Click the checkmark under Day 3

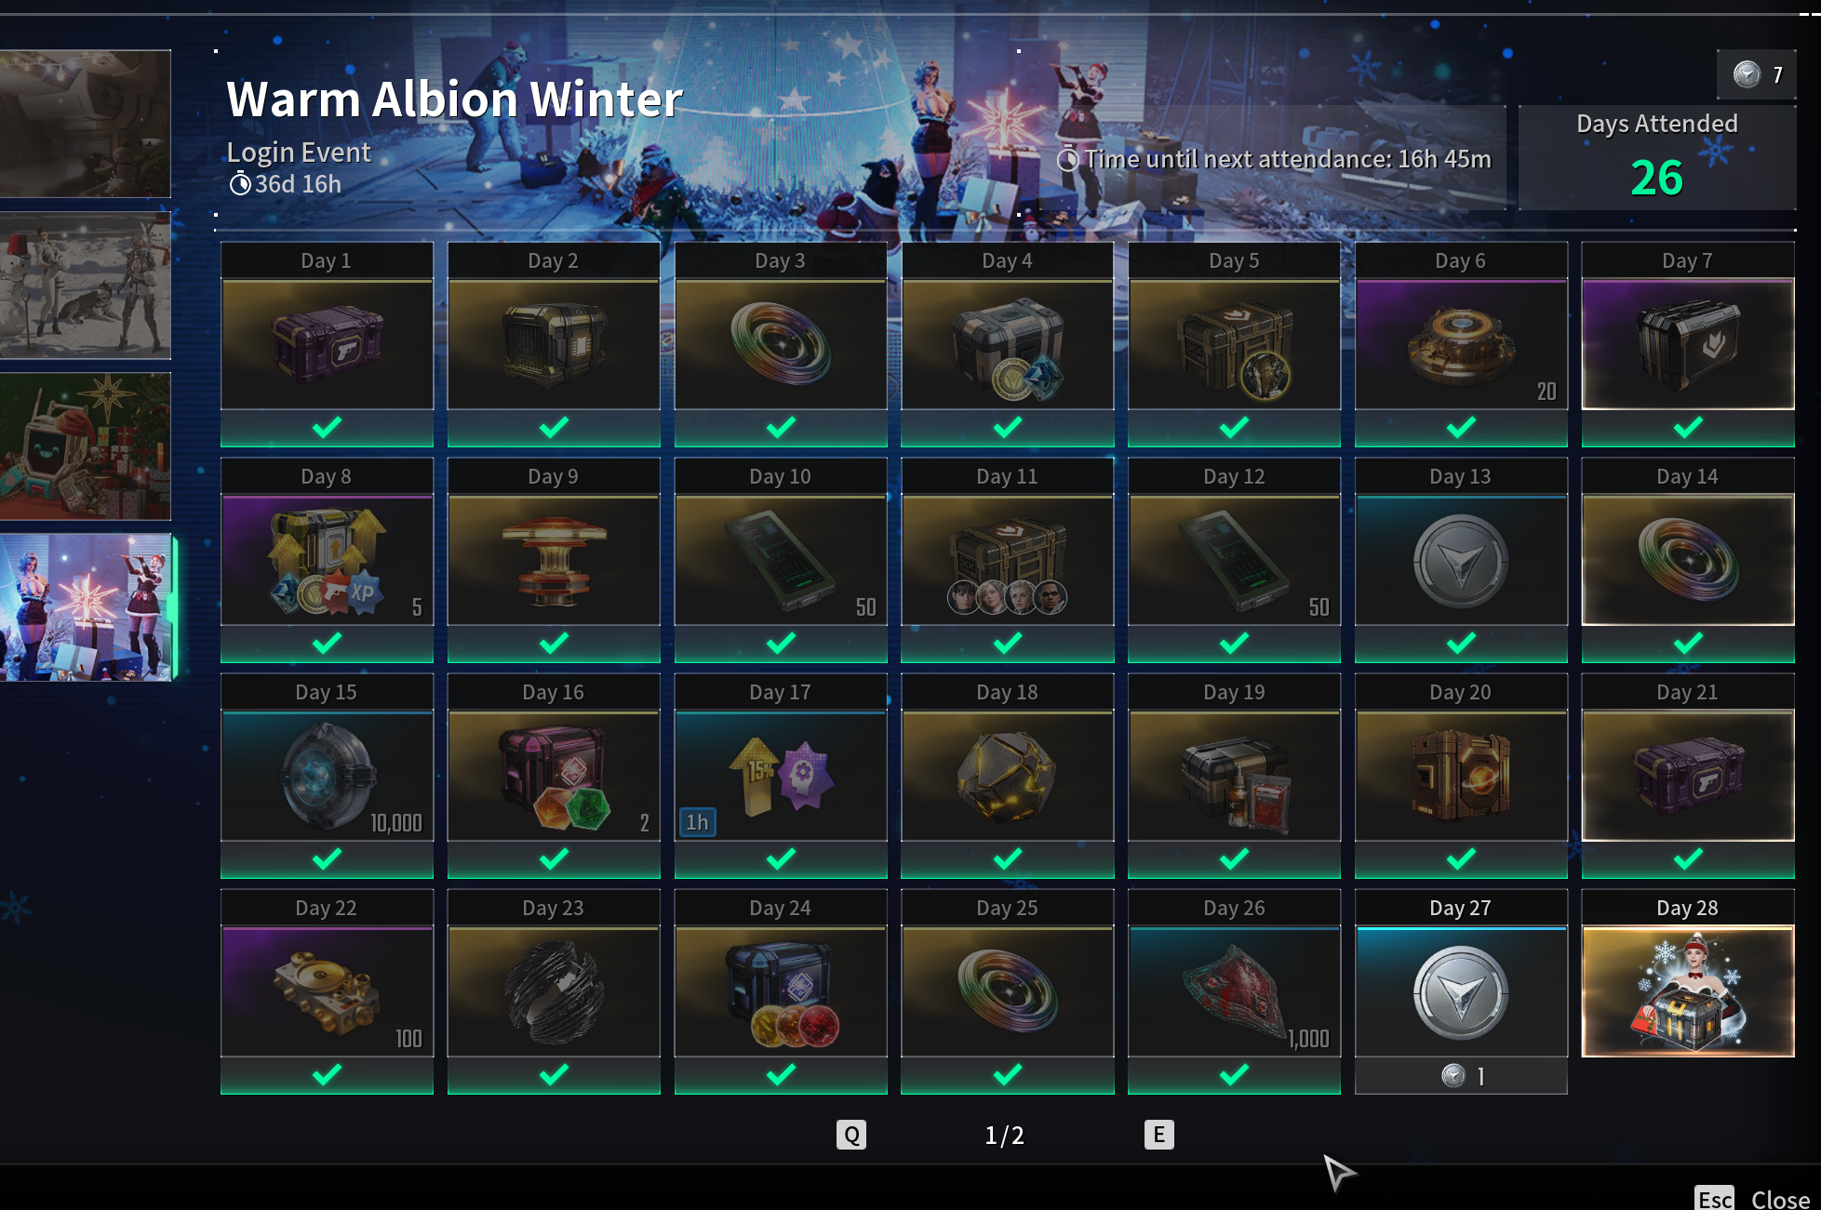(781, 428)
